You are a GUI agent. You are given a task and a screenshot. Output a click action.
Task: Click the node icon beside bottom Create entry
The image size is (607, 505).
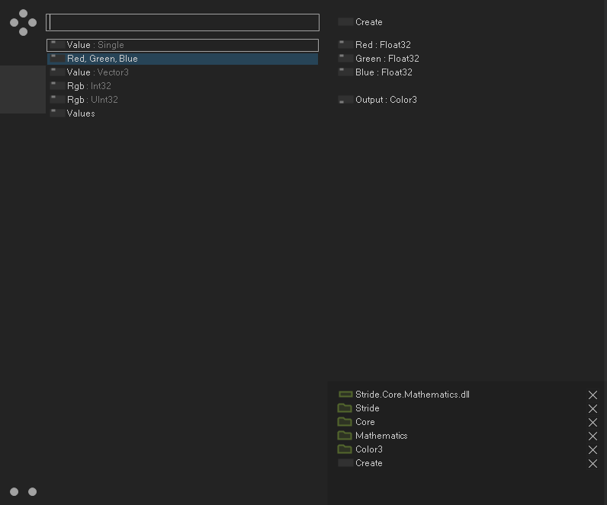point(345,463)
